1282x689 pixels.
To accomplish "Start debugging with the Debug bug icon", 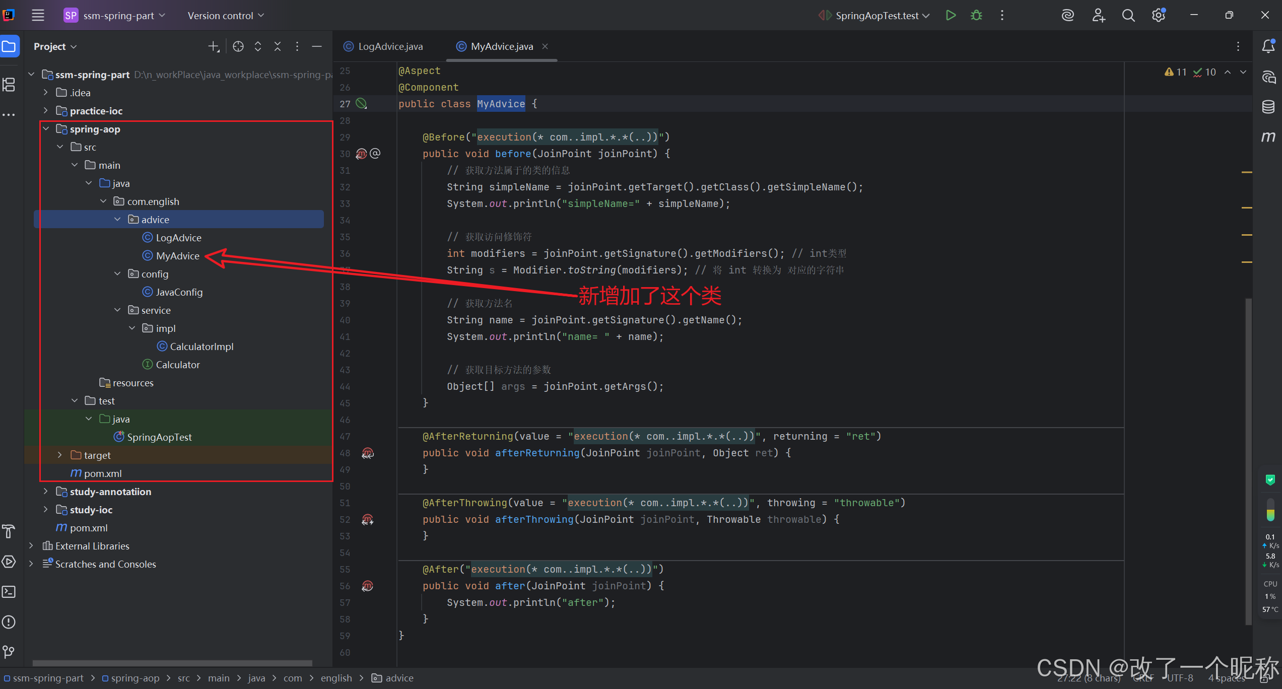I will (976, 15).
